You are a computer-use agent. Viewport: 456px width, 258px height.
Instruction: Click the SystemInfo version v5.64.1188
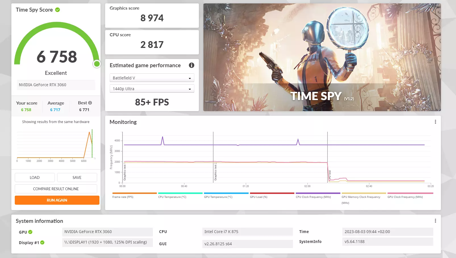pyautogui.click(x=388, y=242)
